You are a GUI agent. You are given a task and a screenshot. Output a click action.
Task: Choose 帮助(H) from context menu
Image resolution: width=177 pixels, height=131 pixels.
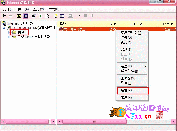pos(132,97)
